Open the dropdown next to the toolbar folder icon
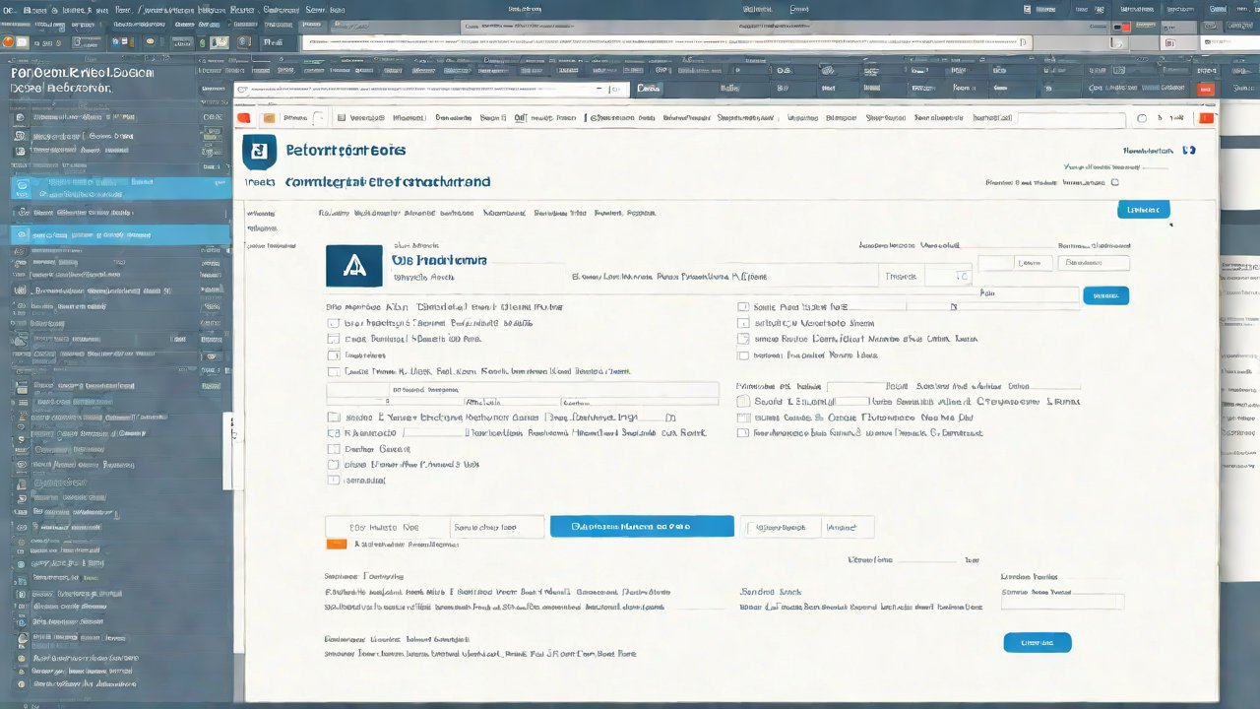1260x709 pixels. [304, 119]
